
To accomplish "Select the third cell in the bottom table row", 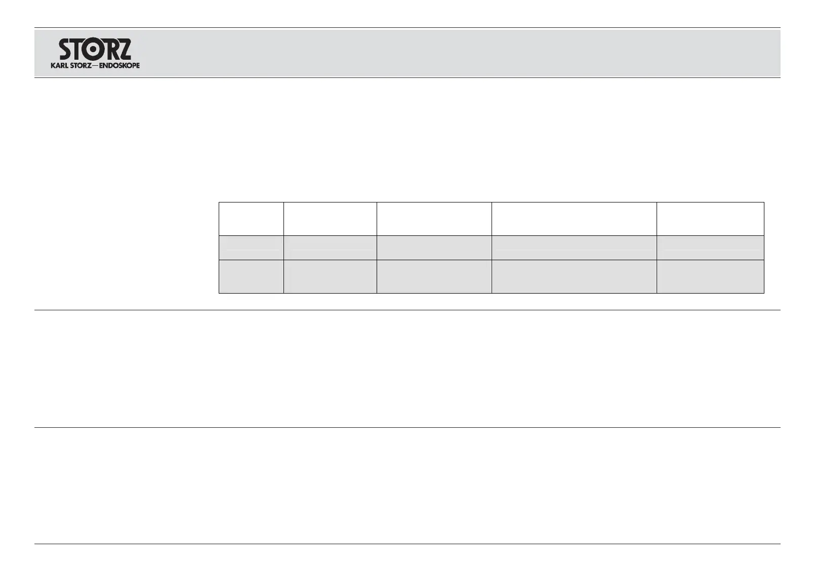I will [434, 276].
